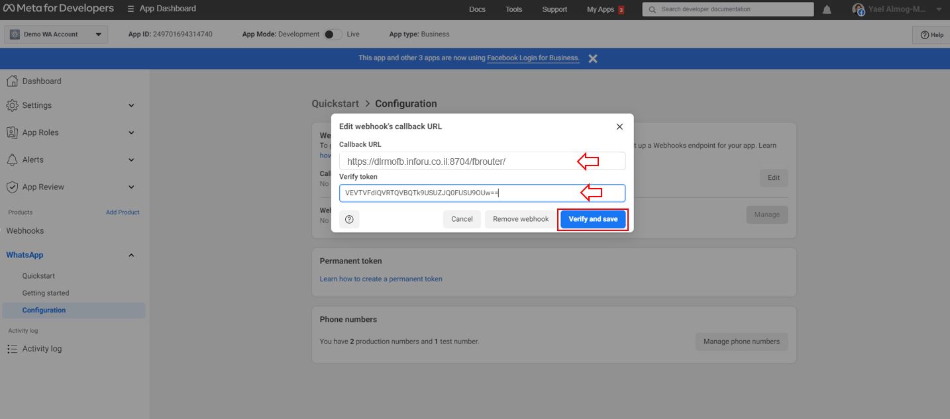Viewport: 950px width, 419px height.
Task: Click the Edit button for callback URL
Action: point(774,177)
